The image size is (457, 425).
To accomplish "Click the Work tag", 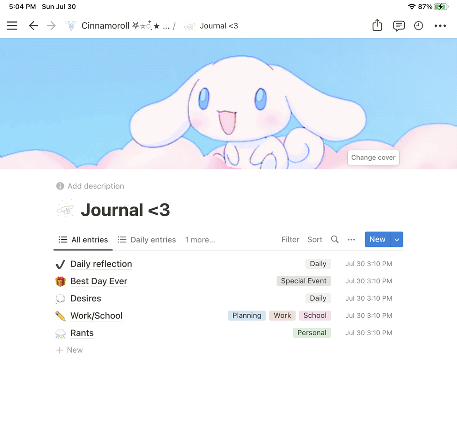I will (x=282, y=316).
